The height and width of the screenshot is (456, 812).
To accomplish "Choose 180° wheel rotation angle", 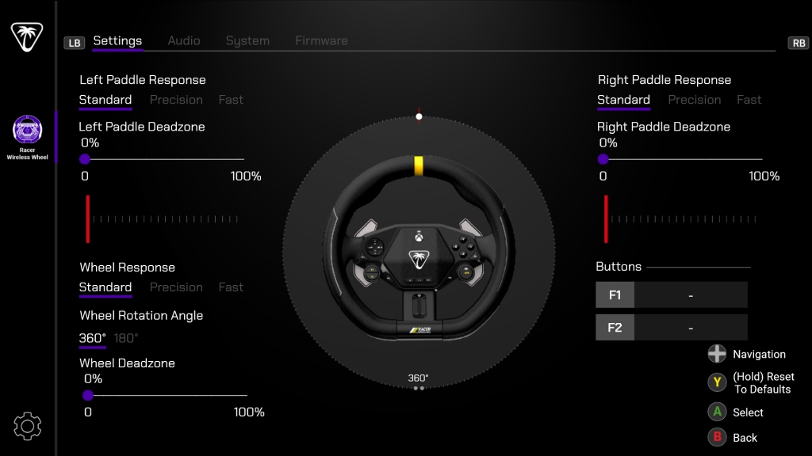I will pyautogui.click(x=126, y=338).
